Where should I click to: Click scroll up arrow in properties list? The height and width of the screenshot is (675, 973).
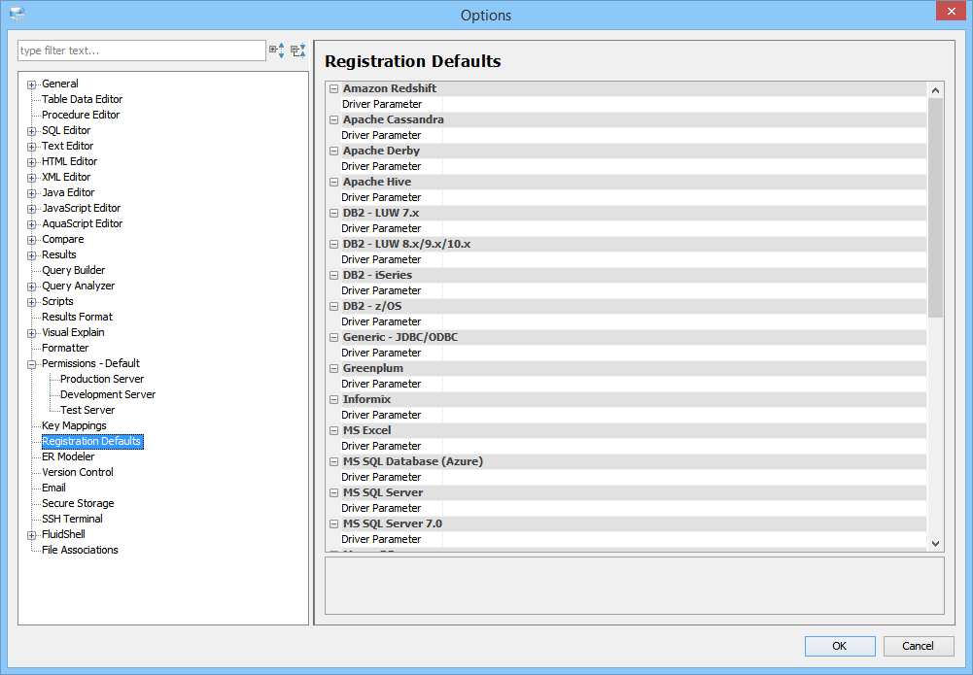[935, 90]
